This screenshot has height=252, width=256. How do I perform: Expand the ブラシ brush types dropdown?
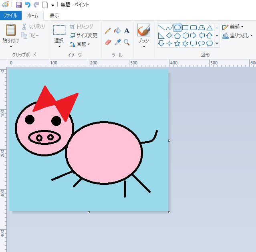click(144, 47)
